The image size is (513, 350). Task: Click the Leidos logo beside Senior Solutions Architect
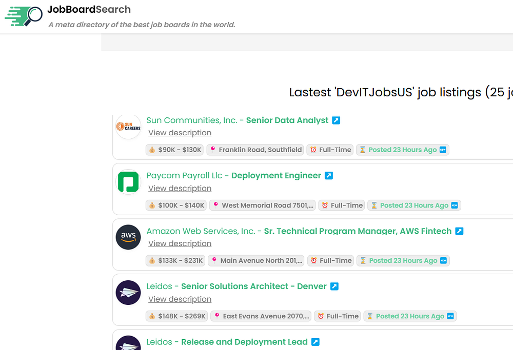click(x=128, y=293)
